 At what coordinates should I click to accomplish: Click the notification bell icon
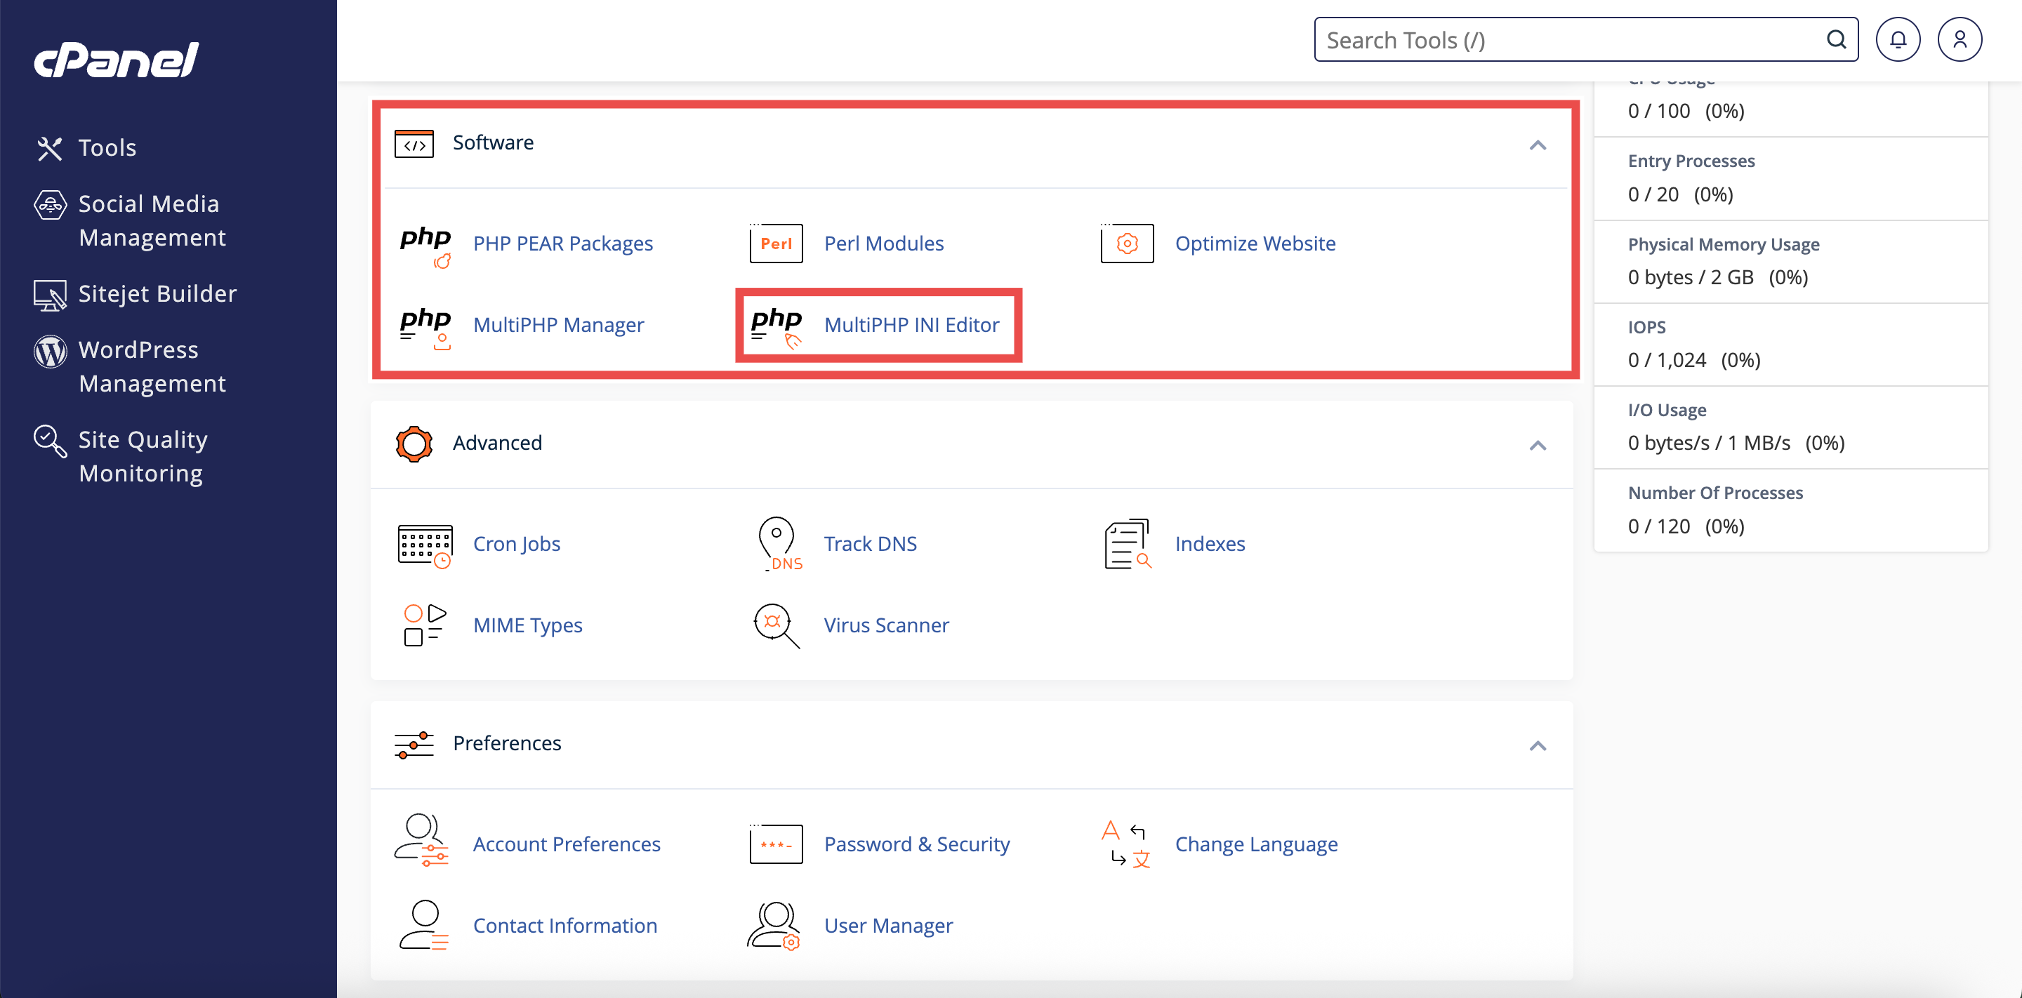(x=1898, y=39)
